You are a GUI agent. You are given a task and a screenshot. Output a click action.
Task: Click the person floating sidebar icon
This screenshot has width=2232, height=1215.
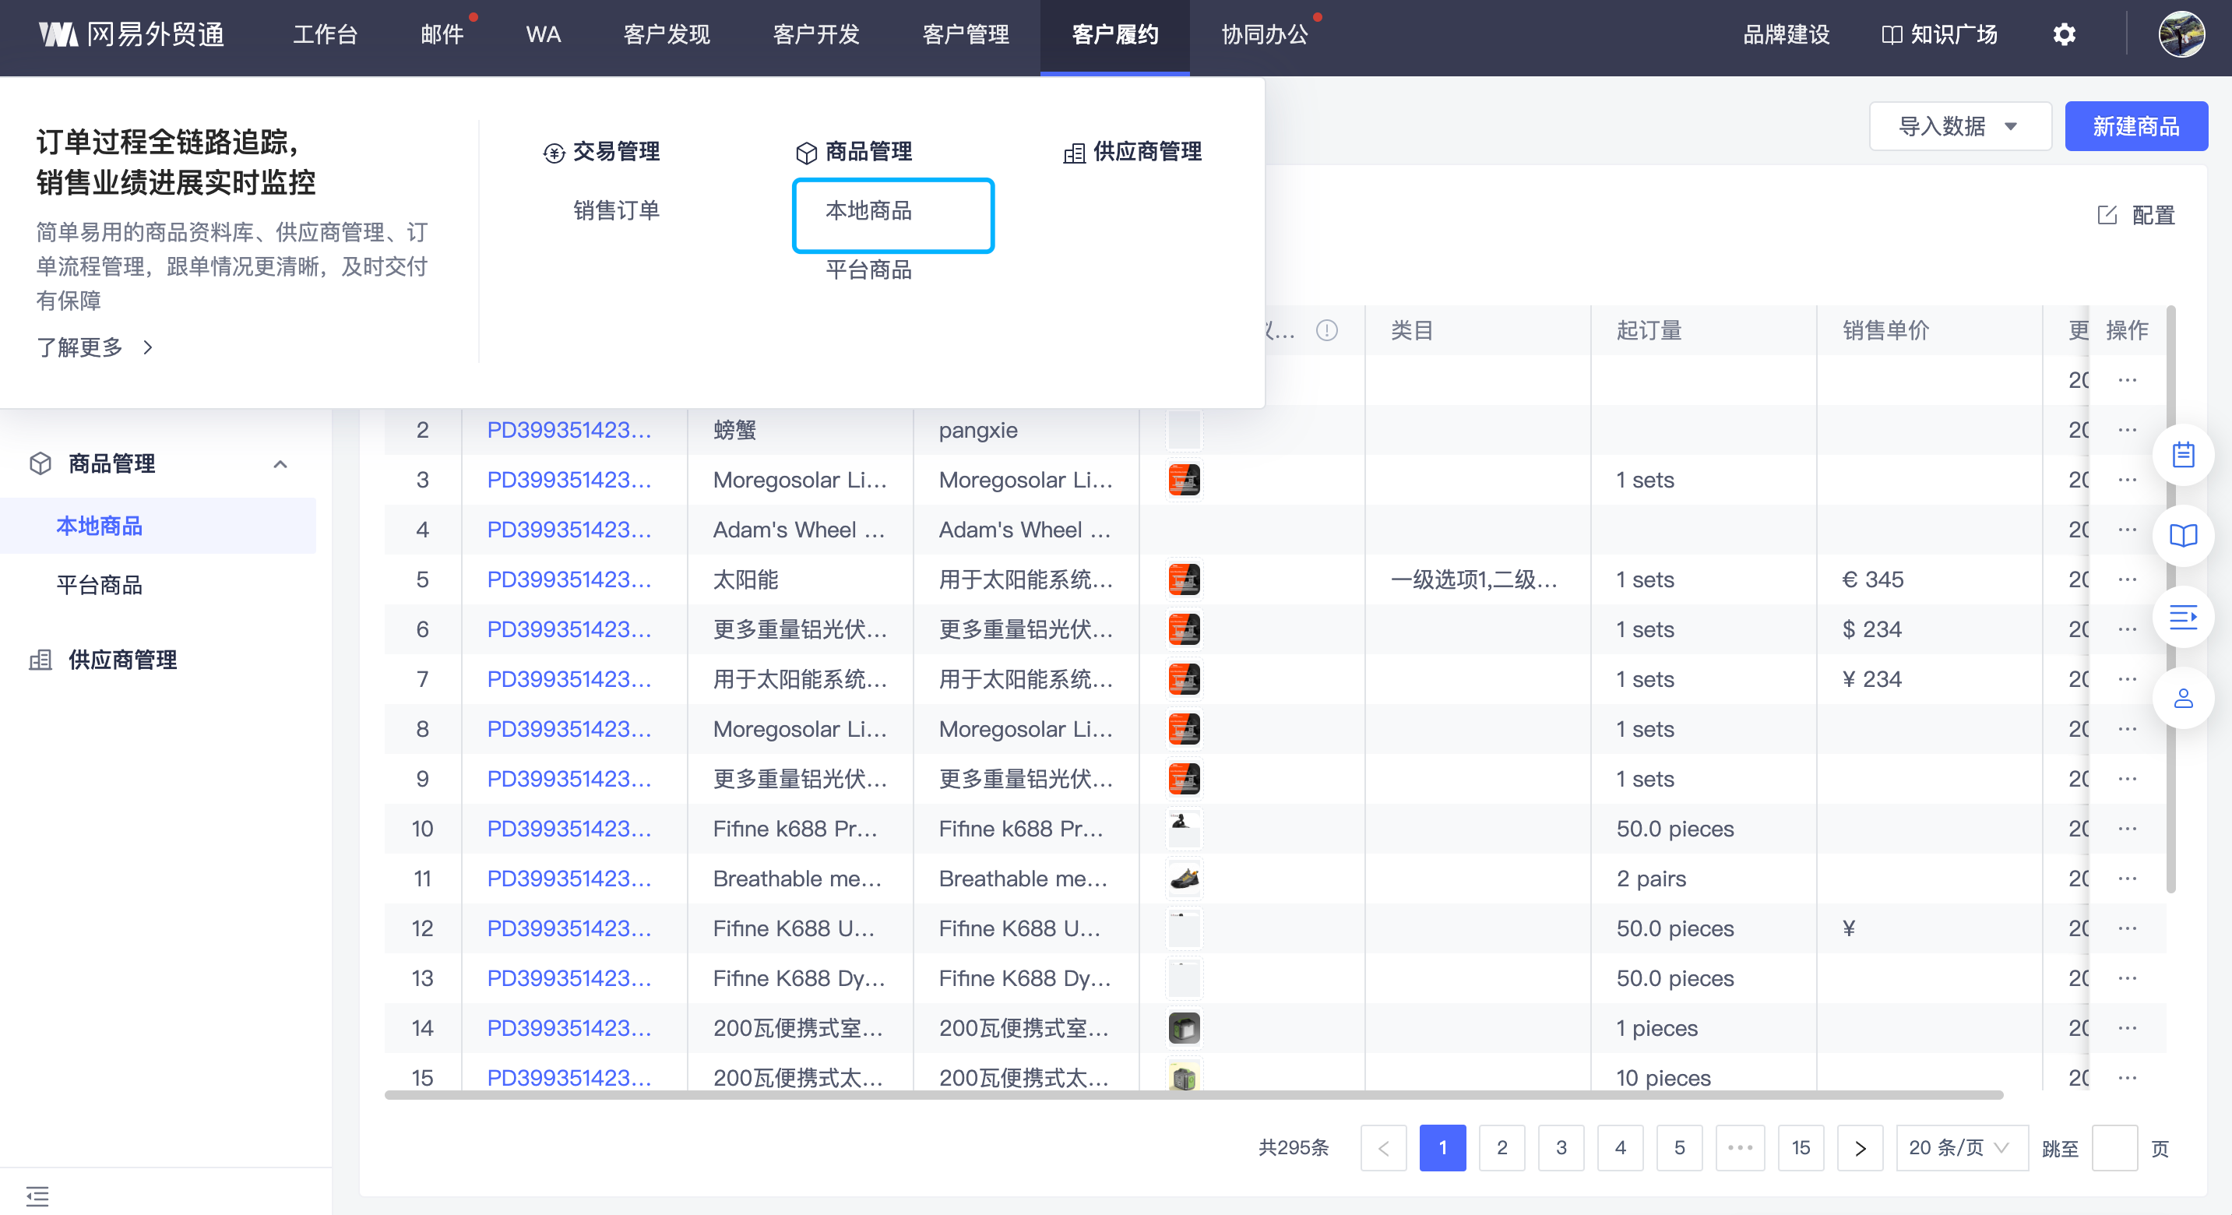(x=2183, y=698)
